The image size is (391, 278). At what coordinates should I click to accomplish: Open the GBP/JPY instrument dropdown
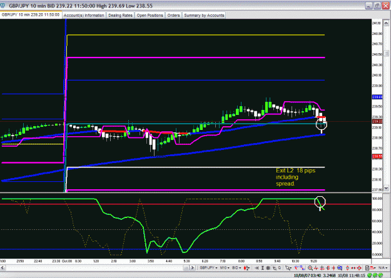tap(208, 268)
